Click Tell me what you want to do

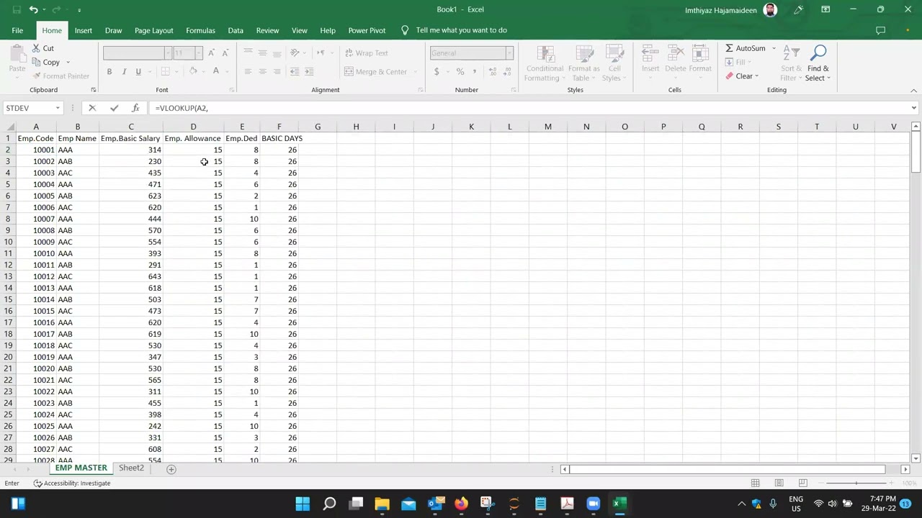point(461,30)
